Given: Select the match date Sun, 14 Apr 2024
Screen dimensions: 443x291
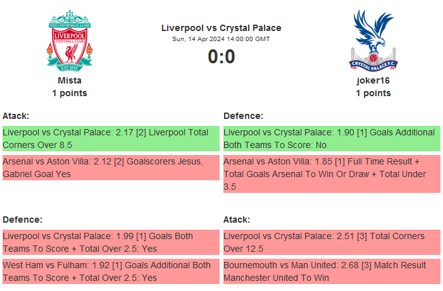Looking at the screenshot, I should tap(221, 39).
